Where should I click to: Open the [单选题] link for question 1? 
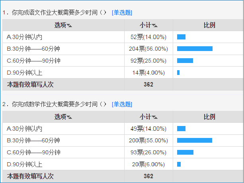(x=122, y=13)
